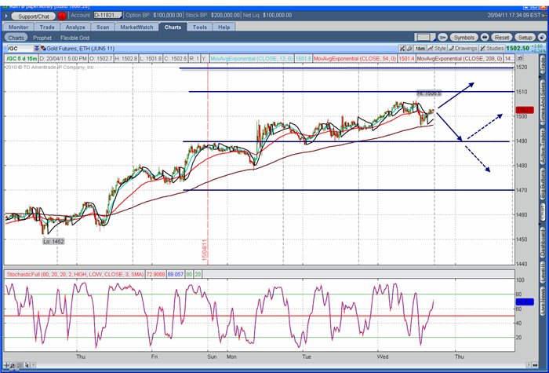
Task: Open the Support/Chat button
Action: pyautogui.click(x=34, y=16)
